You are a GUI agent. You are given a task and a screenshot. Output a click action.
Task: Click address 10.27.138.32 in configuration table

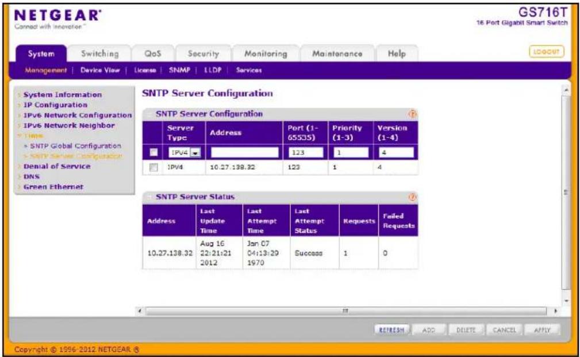(232, 168)
